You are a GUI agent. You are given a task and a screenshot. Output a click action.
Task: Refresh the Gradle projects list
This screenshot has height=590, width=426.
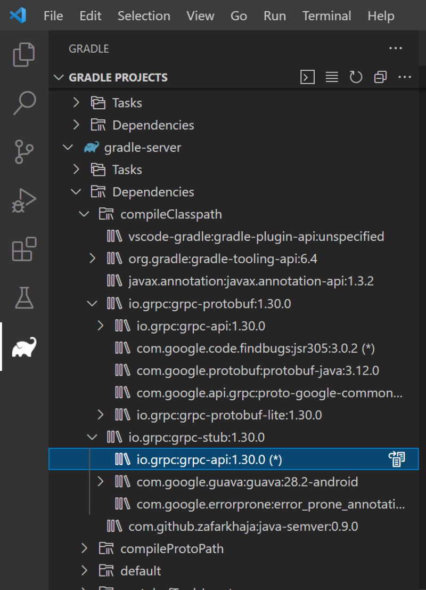356,77
